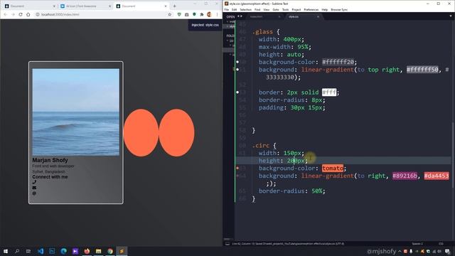
Task: Click '.circ' selector in code
Action: click(x=261, y=145)
